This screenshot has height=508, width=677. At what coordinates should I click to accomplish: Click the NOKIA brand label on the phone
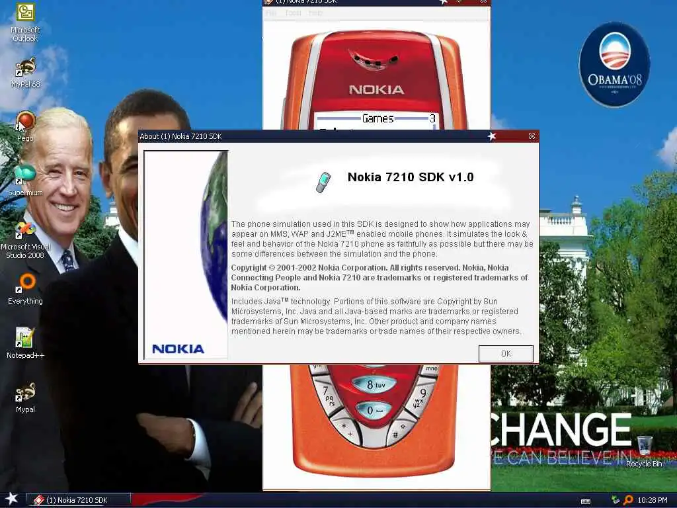(376, 89)
